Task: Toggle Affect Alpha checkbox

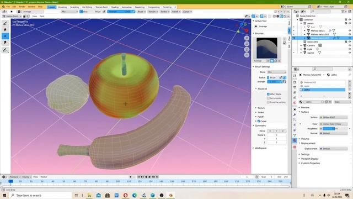Action: [x=269, y=94]
